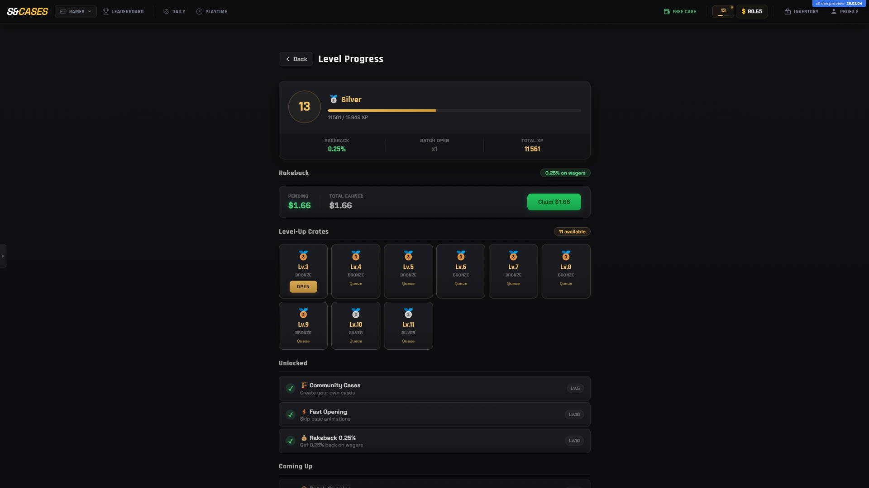Open Profile from the user icon
Viewport: 869px width, 488px height.
coord(834,11)
